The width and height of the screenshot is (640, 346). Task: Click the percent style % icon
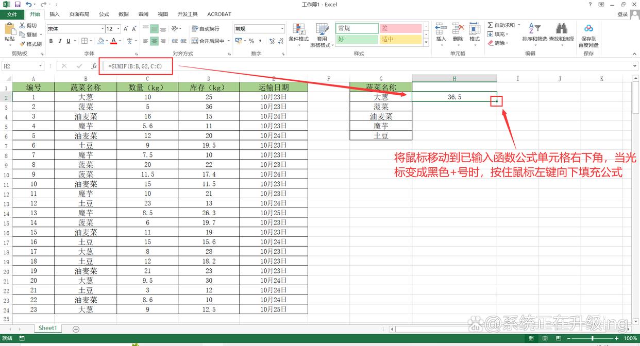point(251,41)
